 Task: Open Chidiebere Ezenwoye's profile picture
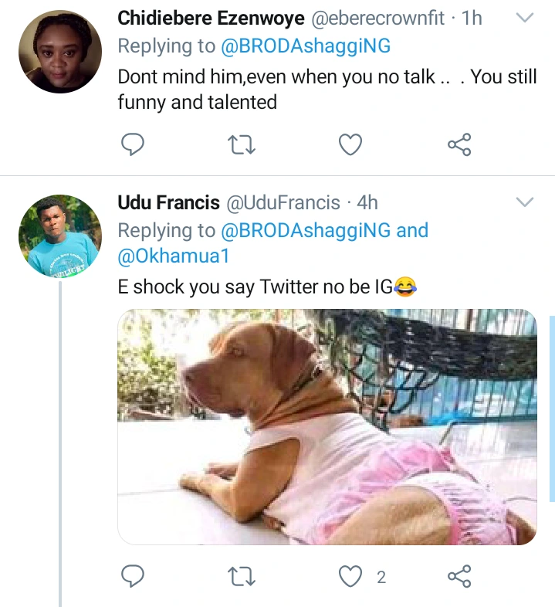click(59, 53)
